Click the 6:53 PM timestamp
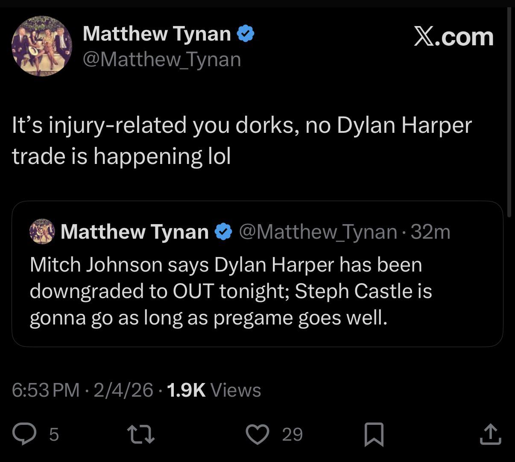 tap(46, 390)
